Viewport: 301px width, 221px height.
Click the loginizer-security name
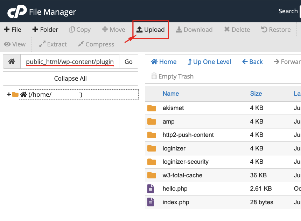(185, 162)
